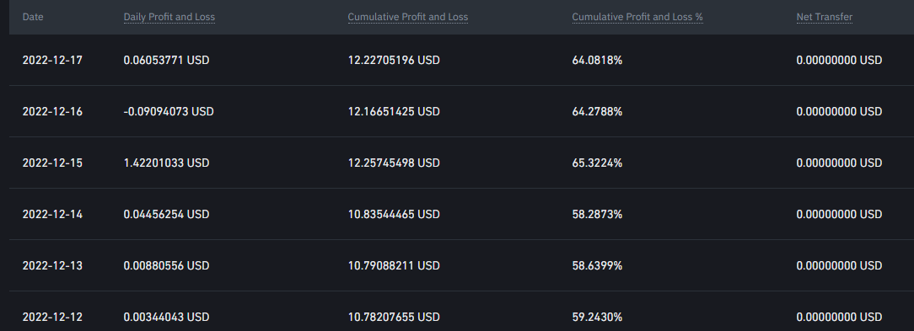Image resolution: width=914 pixels, height=331 pixels.
Task: Click daily loss -0.09094073 USD
Action: [x=169, y=111]
